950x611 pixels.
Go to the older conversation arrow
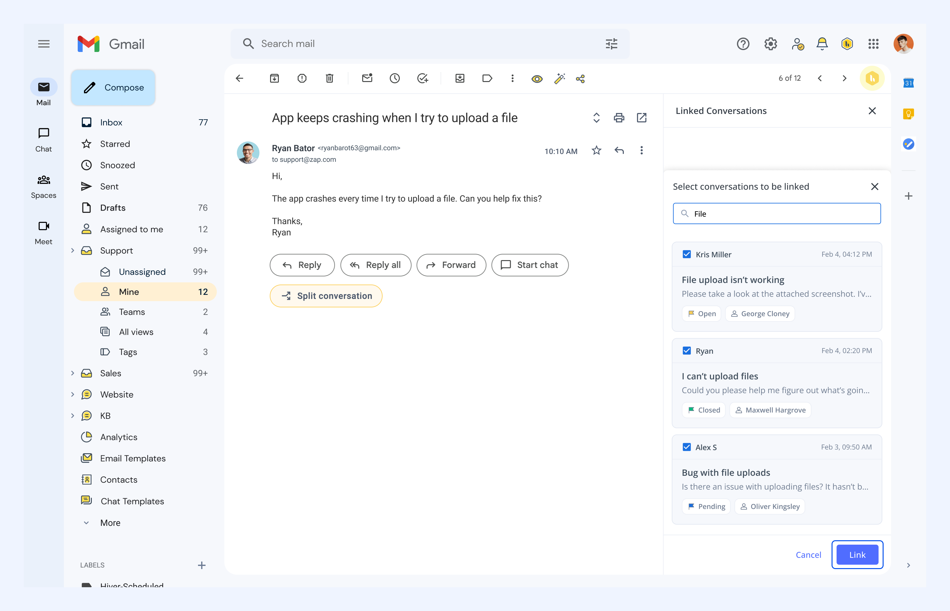click(844, 79)
